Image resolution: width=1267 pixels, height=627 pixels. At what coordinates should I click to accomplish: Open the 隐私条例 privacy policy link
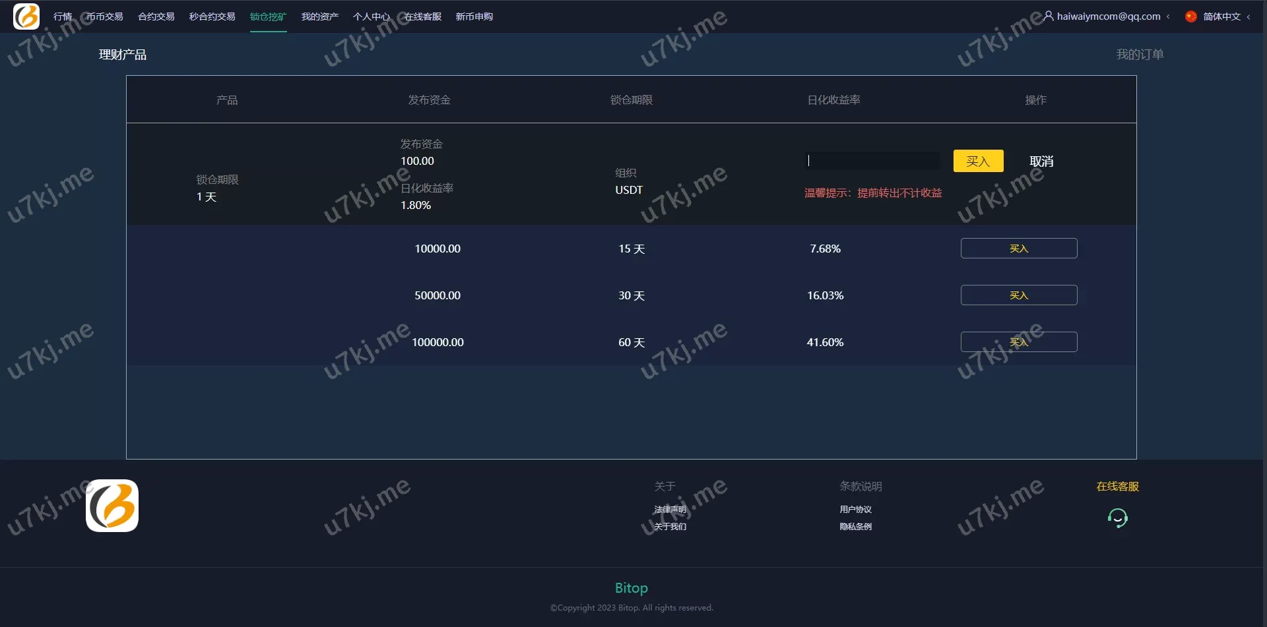tap(855, 526)
